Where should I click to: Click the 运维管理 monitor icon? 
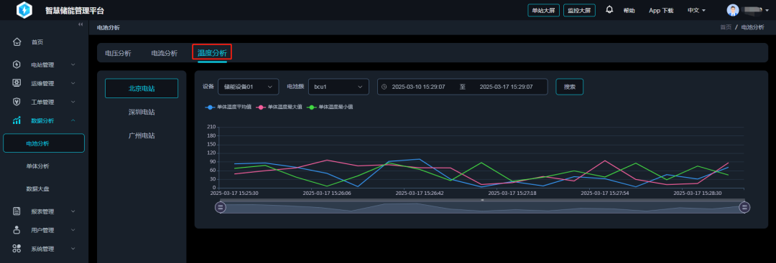[x=17, y=83]
